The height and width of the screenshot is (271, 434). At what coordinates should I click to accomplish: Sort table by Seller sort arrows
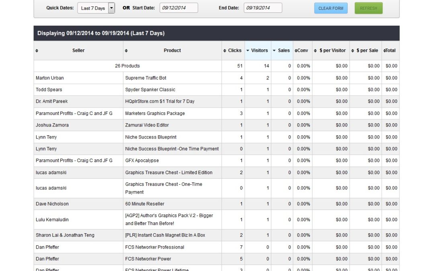pyautogui.click(x=37, y=51)
